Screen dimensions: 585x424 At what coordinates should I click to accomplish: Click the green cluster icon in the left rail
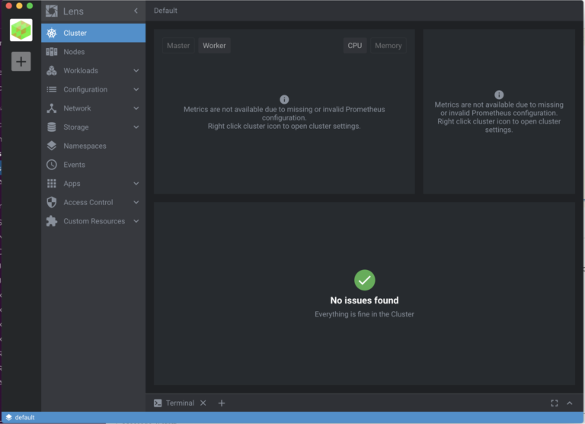click(x=21, y=31)
